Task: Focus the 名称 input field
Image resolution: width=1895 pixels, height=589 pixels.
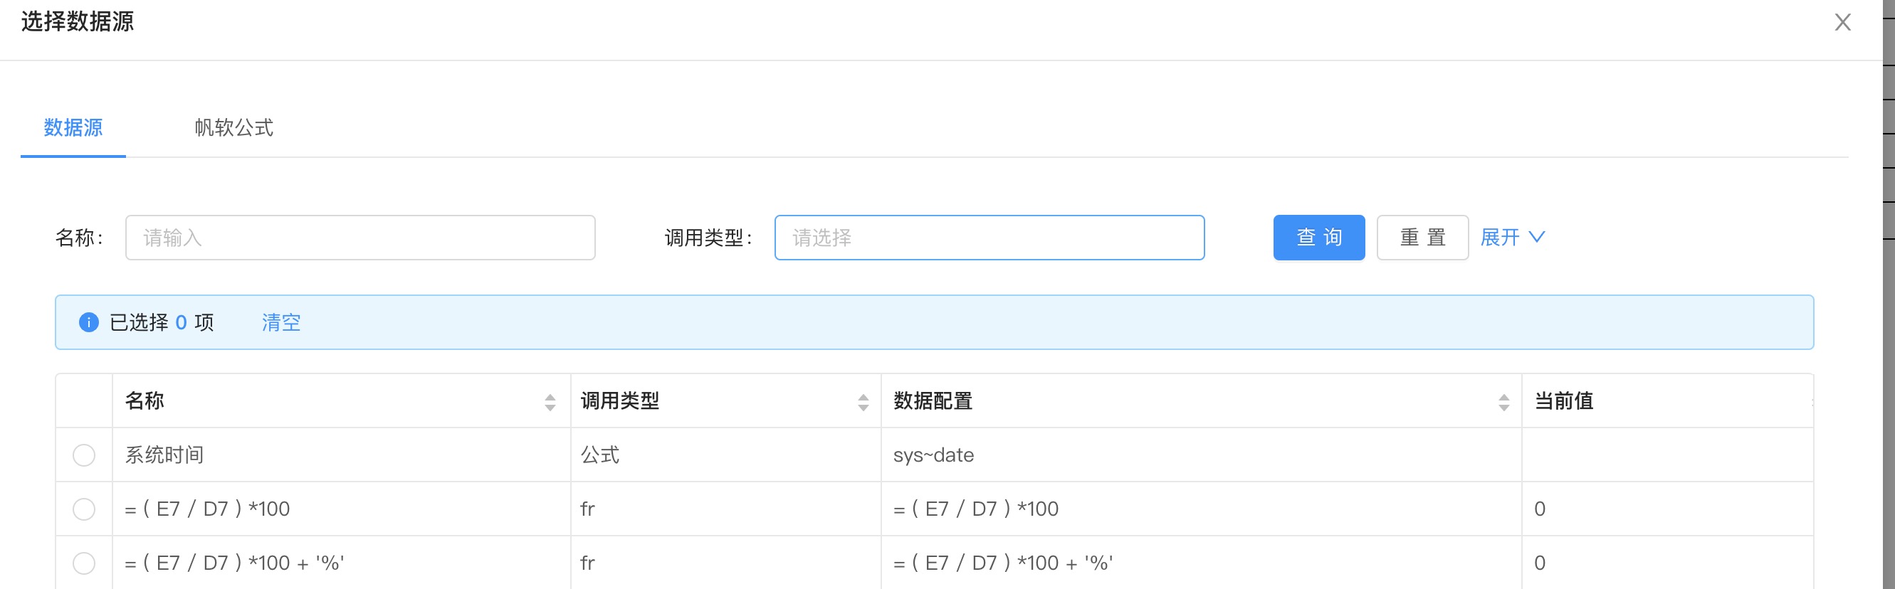Action: [360, 238]
